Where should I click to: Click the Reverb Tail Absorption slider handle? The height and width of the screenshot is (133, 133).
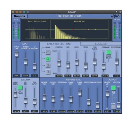[89, 102]
